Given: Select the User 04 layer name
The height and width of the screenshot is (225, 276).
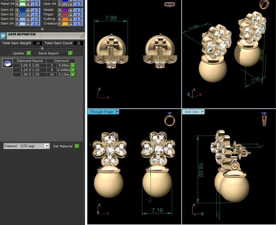Looking at the screenshot, I should 50,4.
